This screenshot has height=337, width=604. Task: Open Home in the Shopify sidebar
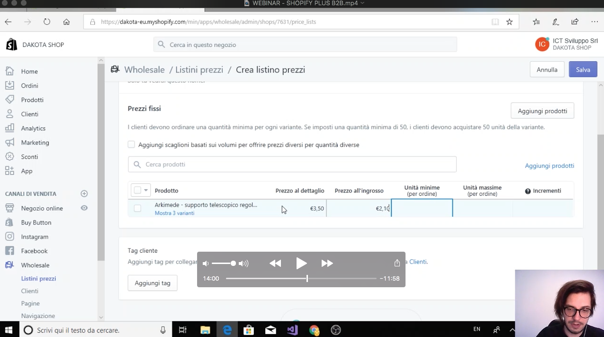29,72
